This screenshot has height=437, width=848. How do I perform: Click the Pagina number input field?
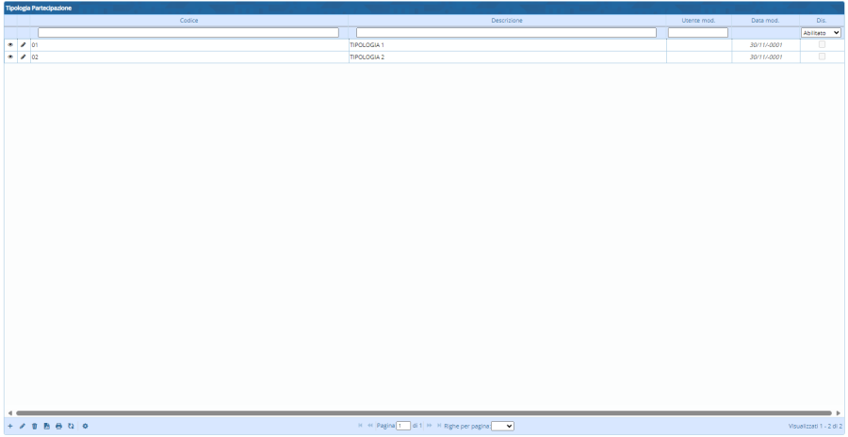pyautogui.click(x=403, y=427)
